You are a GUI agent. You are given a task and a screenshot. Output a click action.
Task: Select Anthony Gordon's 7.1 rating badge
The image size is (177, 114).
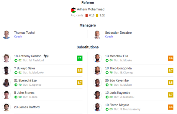click(80, 58)
